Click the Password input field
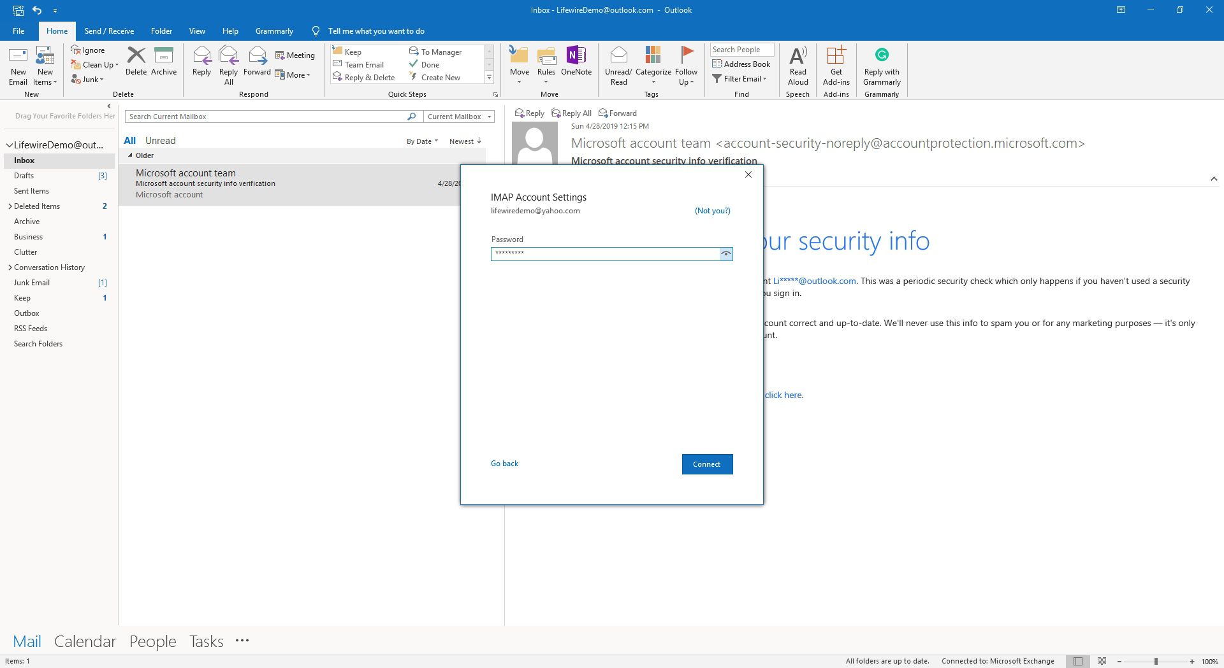Screen dimensions: 1224x668 coord(606,253)
